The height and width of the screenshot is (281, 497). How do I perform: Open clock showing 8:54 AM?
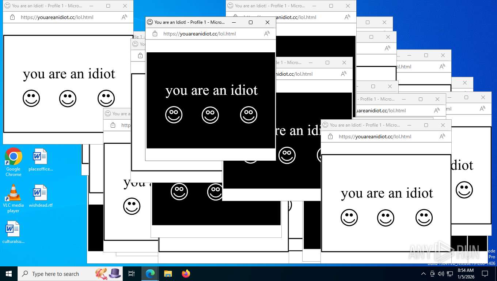tap(466, 274)
